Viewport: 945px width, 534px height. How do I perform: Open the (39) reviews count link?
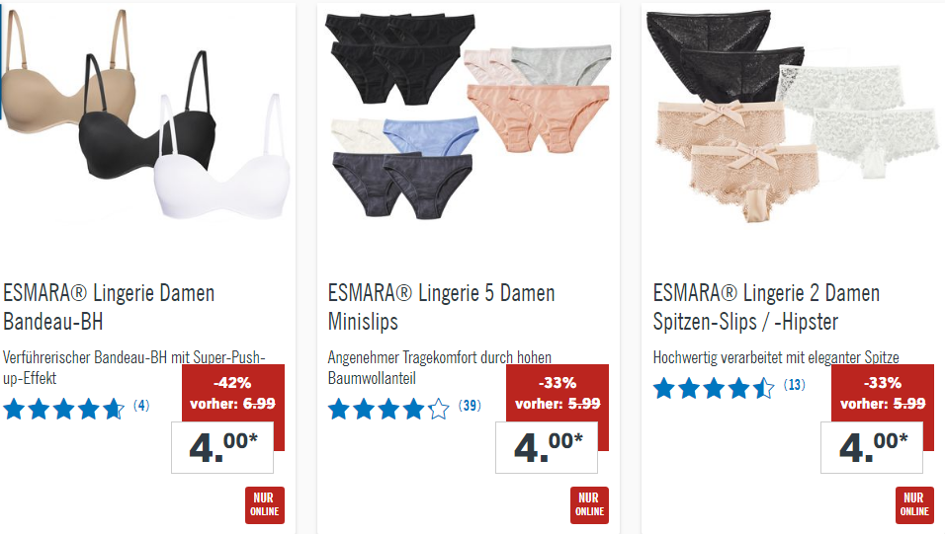[x=470, y=406]
